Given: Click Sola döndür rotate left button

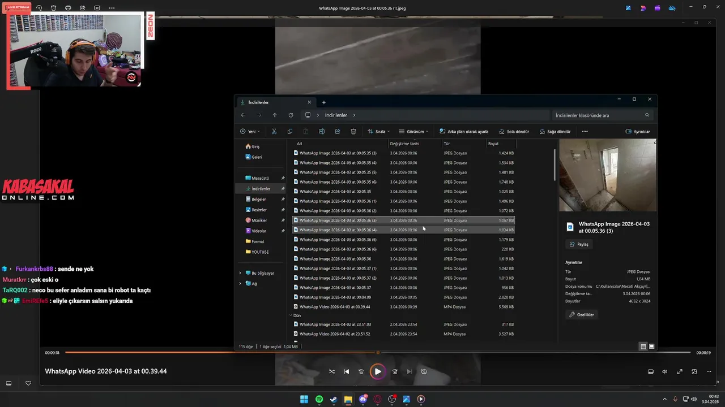Looking at the screenshot, I should pyautogui.click(x=514, y=131).
